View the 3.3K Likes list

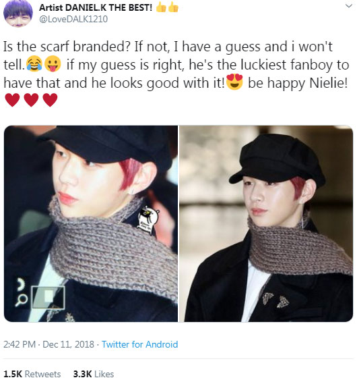[94, 374]
